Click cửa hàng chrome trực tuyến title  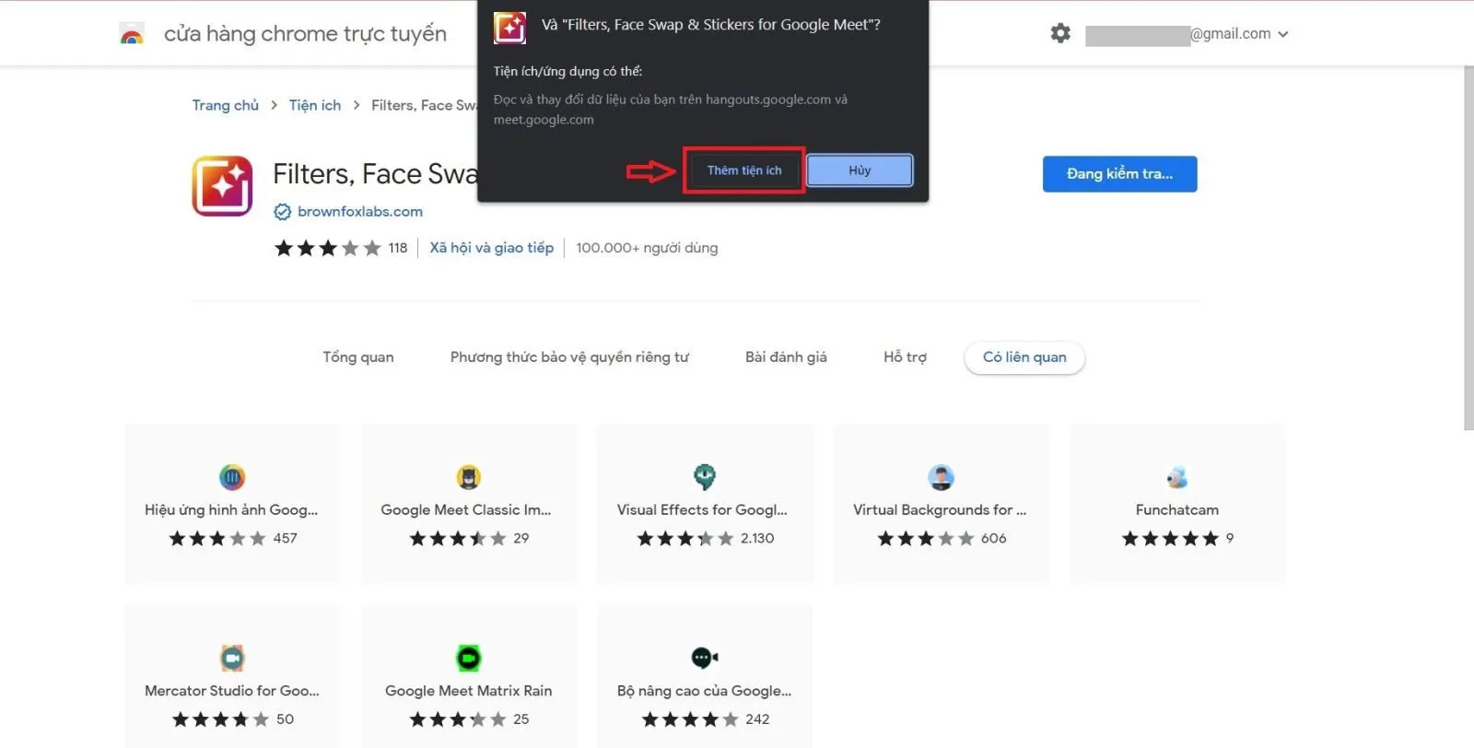(305, 34)
